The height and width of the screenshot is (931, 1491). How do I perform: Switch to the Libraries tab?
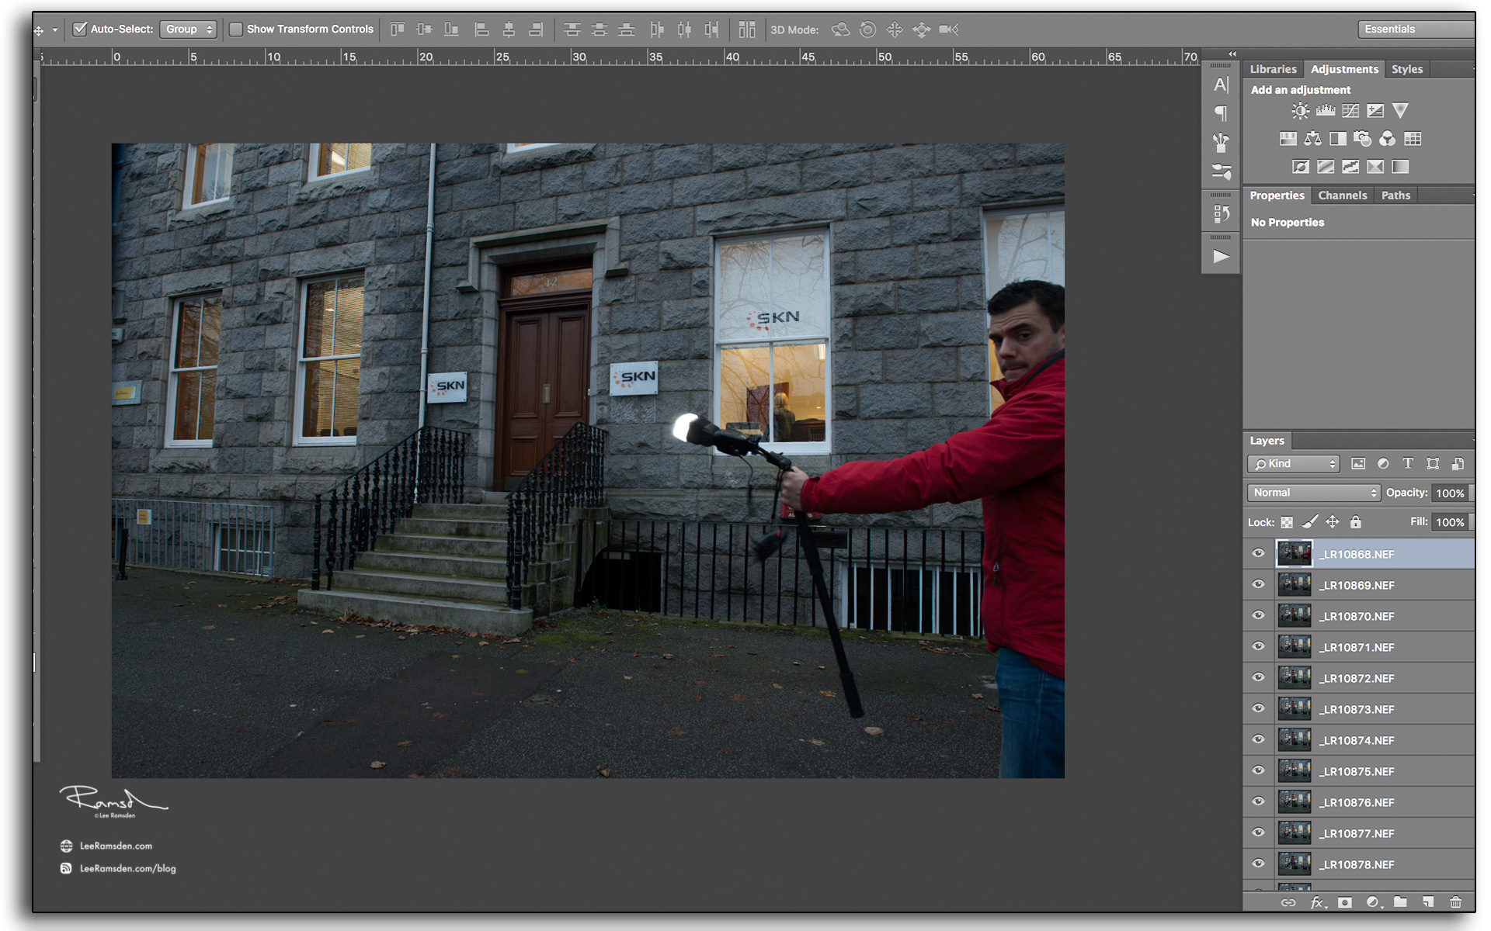point(1273,69)
